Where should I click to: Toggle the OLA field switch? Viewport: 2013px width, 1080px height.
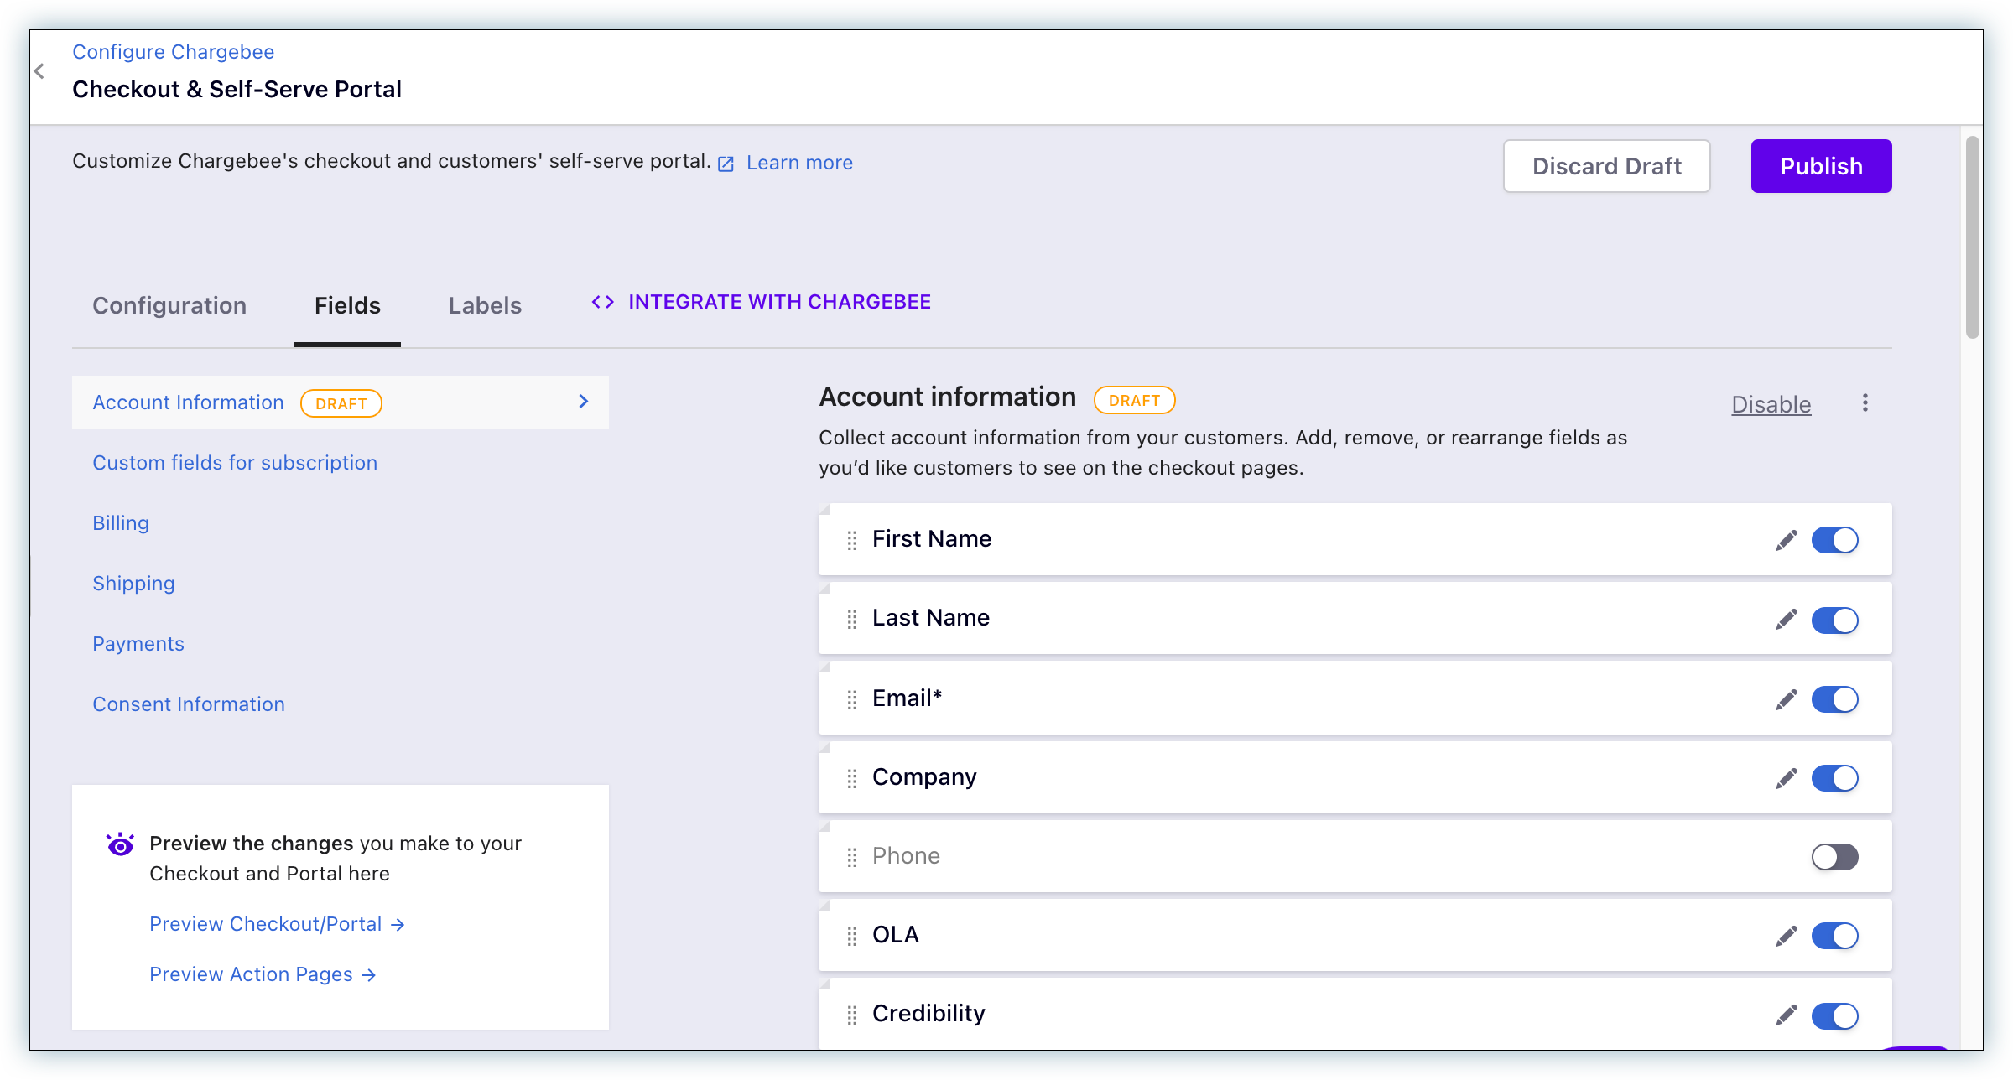(1834, 936)
